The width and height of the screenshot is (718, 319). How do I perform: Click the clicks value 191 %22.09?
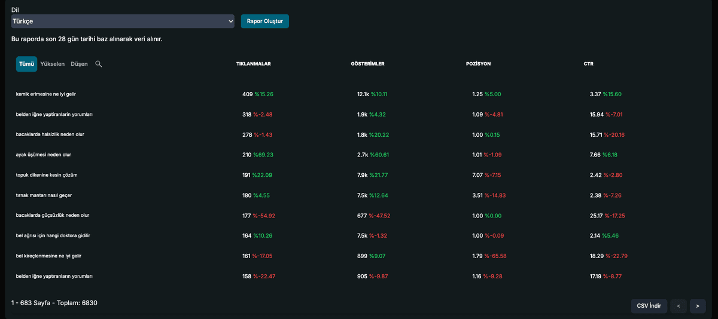(x=257, y=175)
